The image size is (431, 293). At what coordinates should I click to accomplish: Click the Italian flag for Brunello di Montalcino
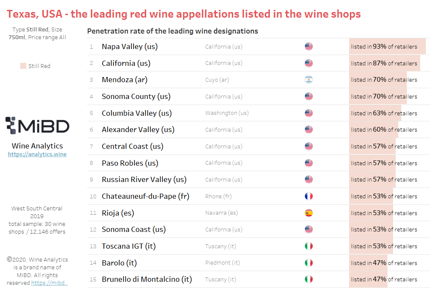point(309,279)
